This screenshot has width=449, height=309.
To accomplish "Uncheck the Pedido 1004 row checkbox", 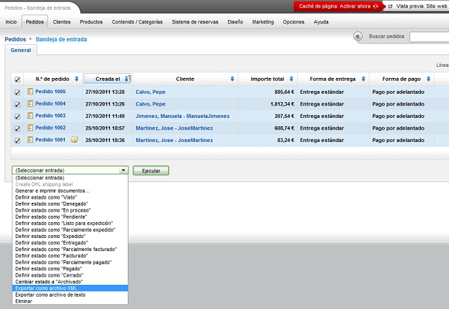I will point(17,104).
